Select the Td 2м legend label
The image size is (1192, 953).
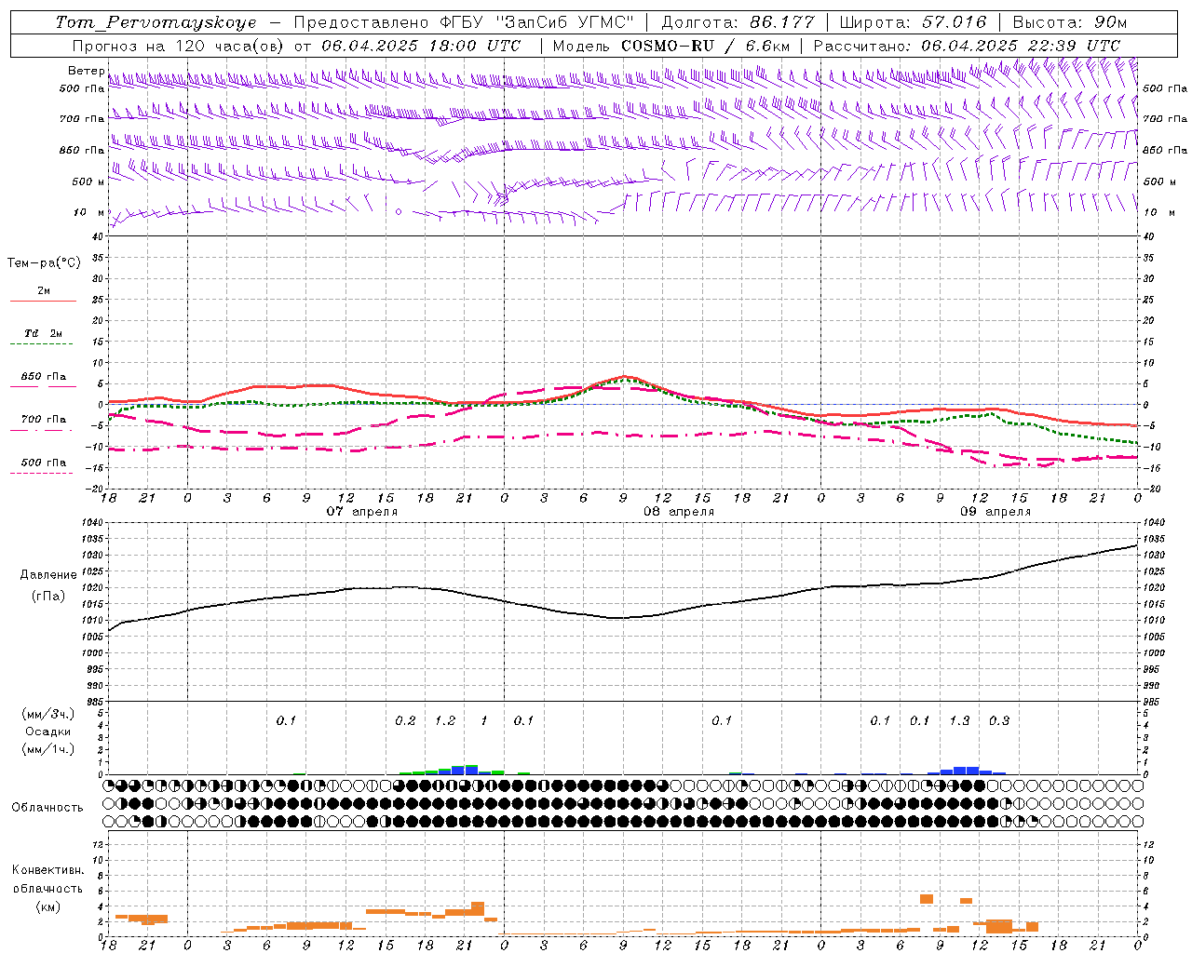pyautogui.click(x=43, y=333)
